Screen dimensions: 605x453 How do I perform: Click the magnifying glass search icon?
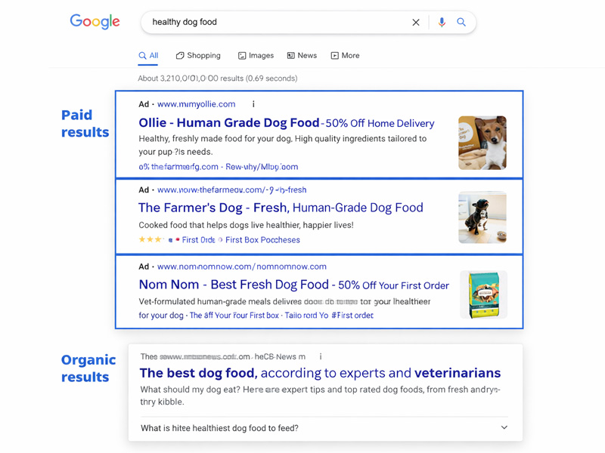click(x=461, y=23)
